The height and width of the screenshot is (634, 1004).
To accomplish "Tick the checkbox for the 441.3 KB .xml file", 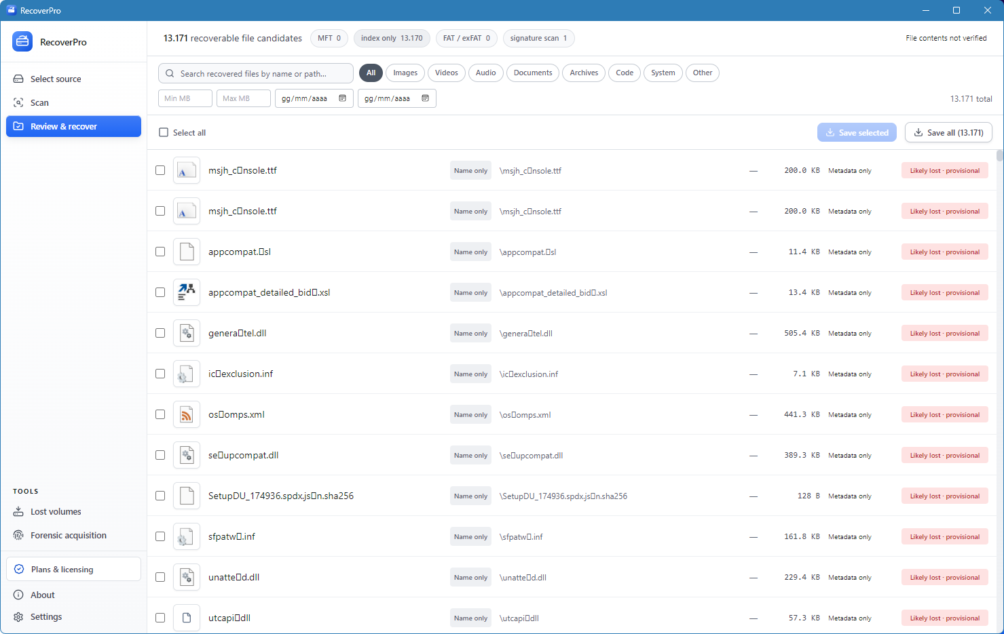I will click(160, 414).
